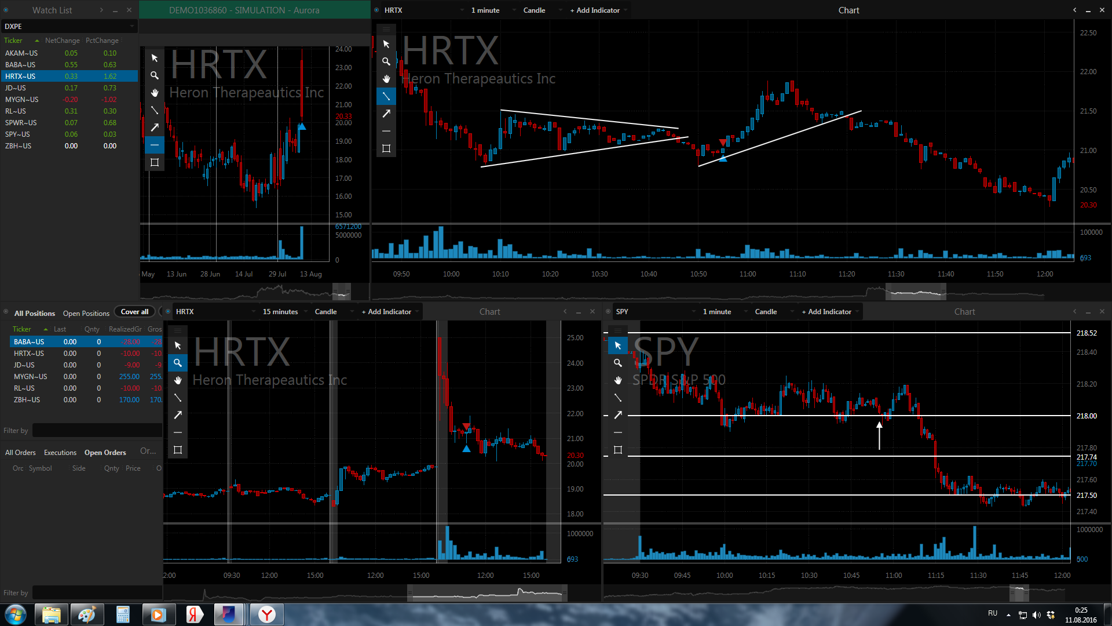
Task: Select arrow tool on SPY chart
Action: tap(618, 415)
